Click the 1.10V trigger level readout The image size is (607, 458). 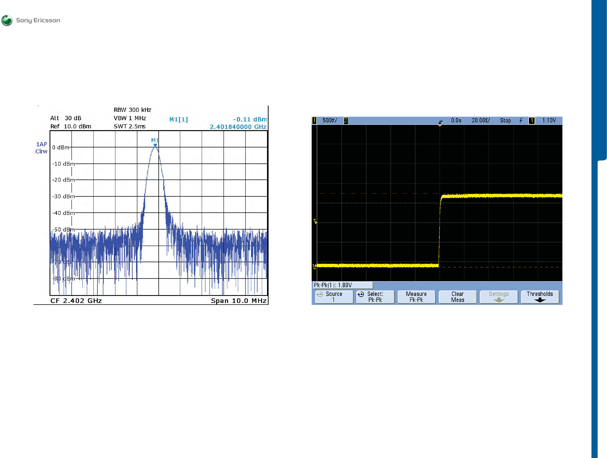[x=549, y=120]
